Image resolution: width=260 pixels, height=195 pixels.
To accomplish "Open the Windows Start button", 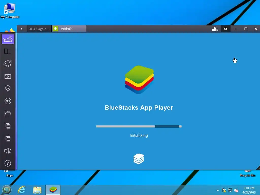I will click(7, 190).
